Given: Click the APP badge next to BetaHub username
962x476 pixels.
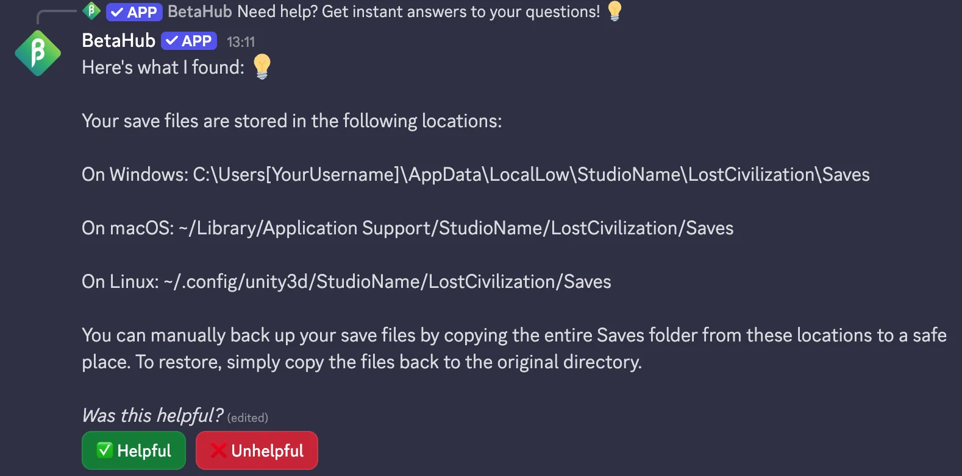Looking at the screenshot, I should coord(189,41).
